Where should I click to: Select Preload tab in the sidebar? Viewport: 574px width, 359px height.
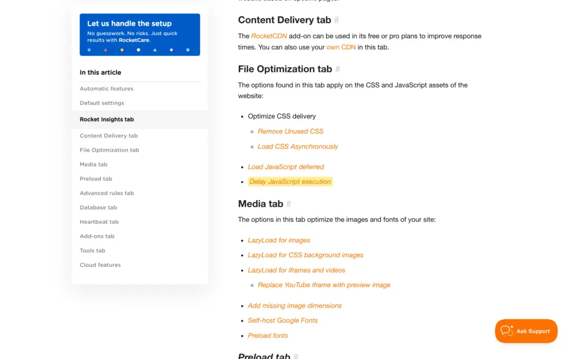pos(96,179)
